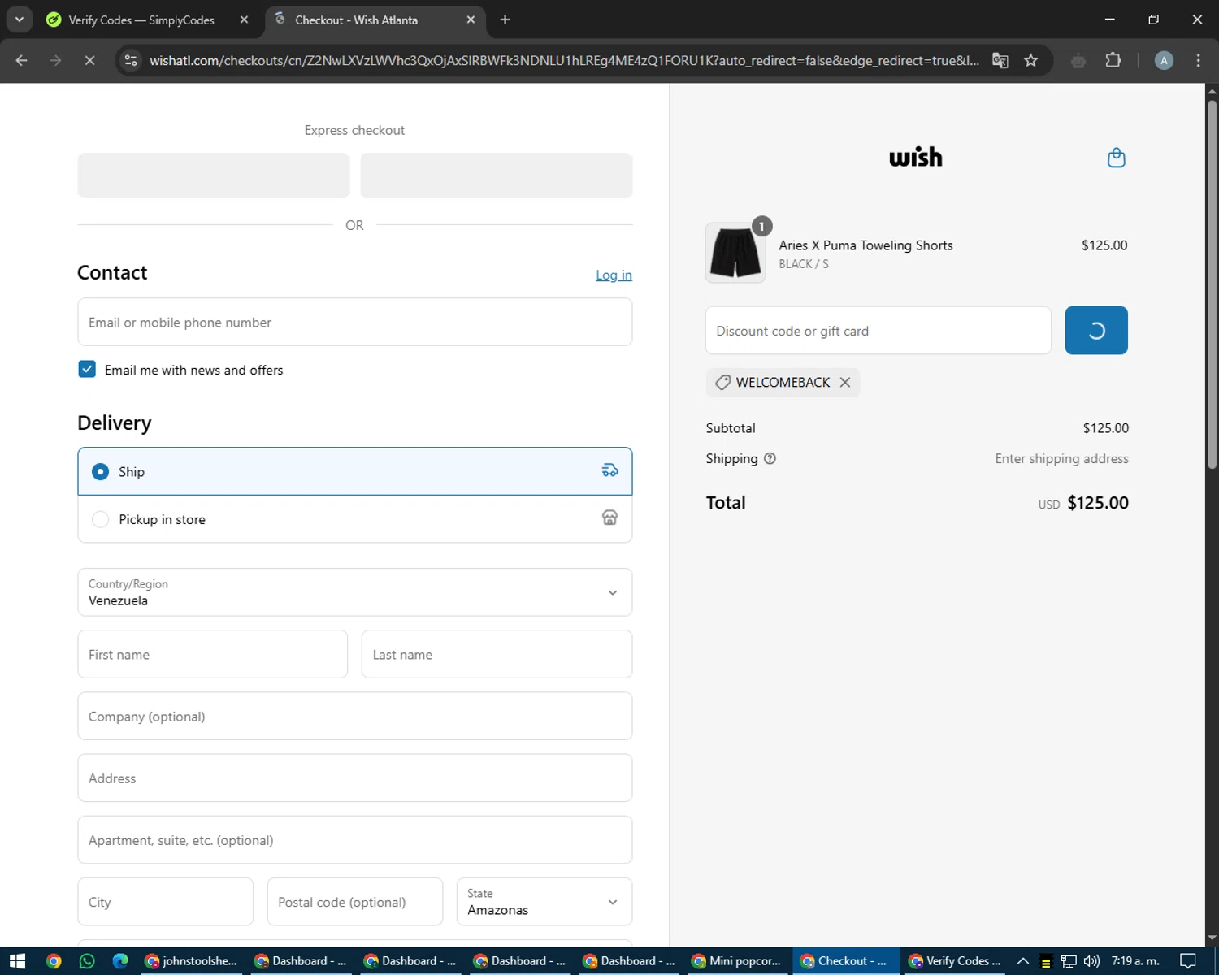
Task: Switch to the johnstoolshe... taskbar window
Action: [192, 961]
